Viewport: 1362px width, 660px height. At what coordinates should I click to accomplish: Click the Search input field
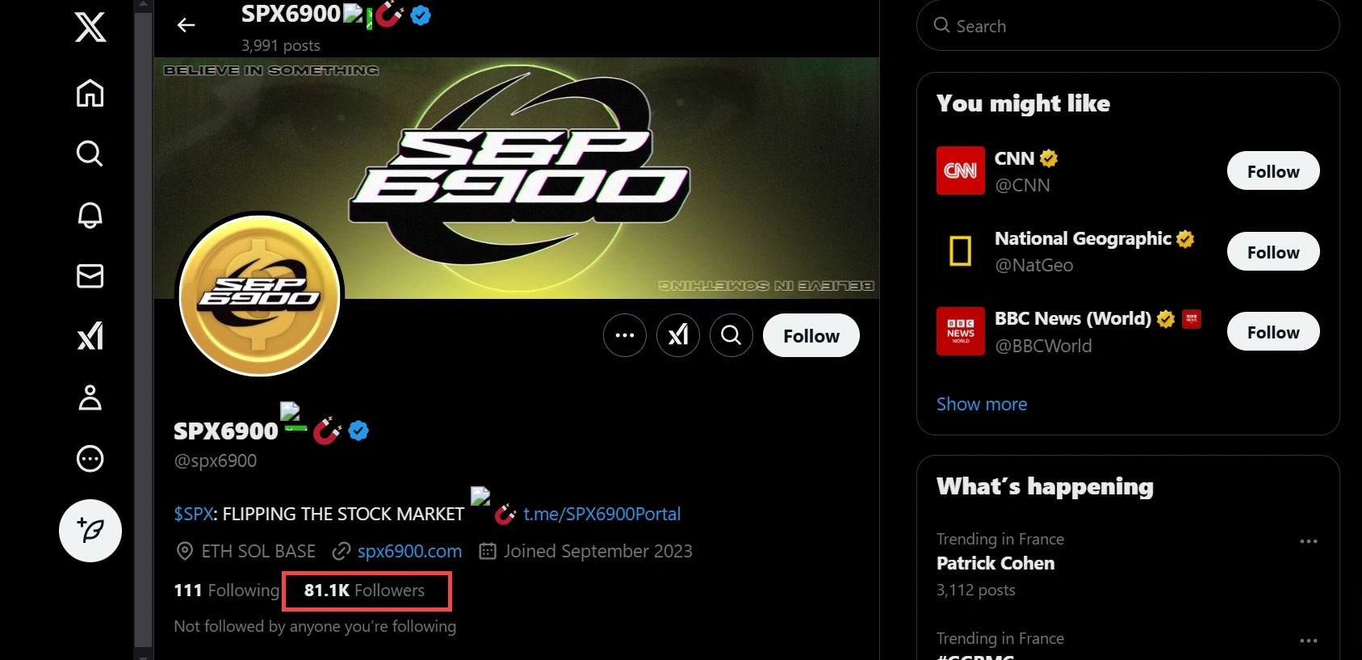coord(1127,26)
